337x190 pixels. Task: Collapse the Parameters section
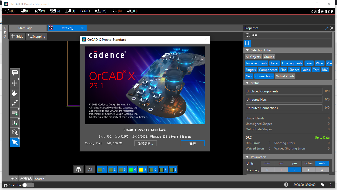click(247, 157)
